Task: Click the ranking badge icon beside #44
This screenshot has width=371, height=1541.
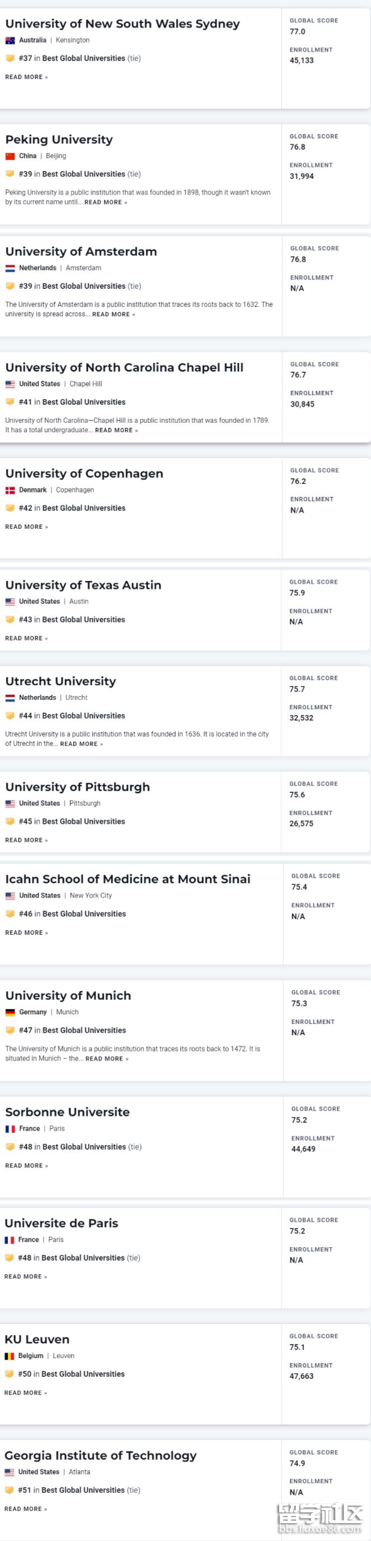Action: [x=10, y=716]
